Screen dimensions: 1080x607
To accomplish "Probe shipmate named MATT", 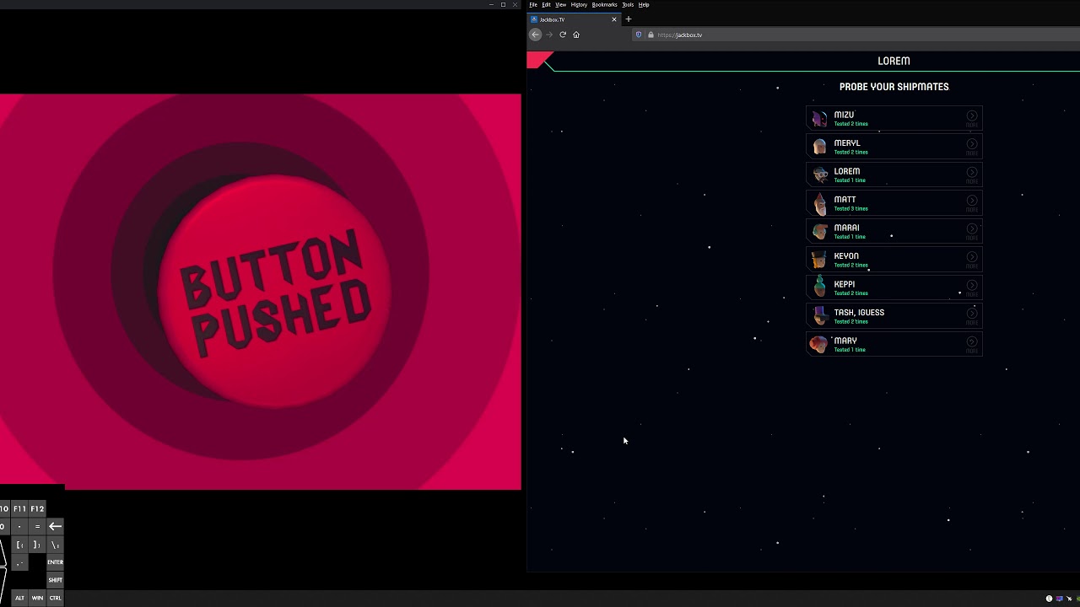I will click(894, 203).
